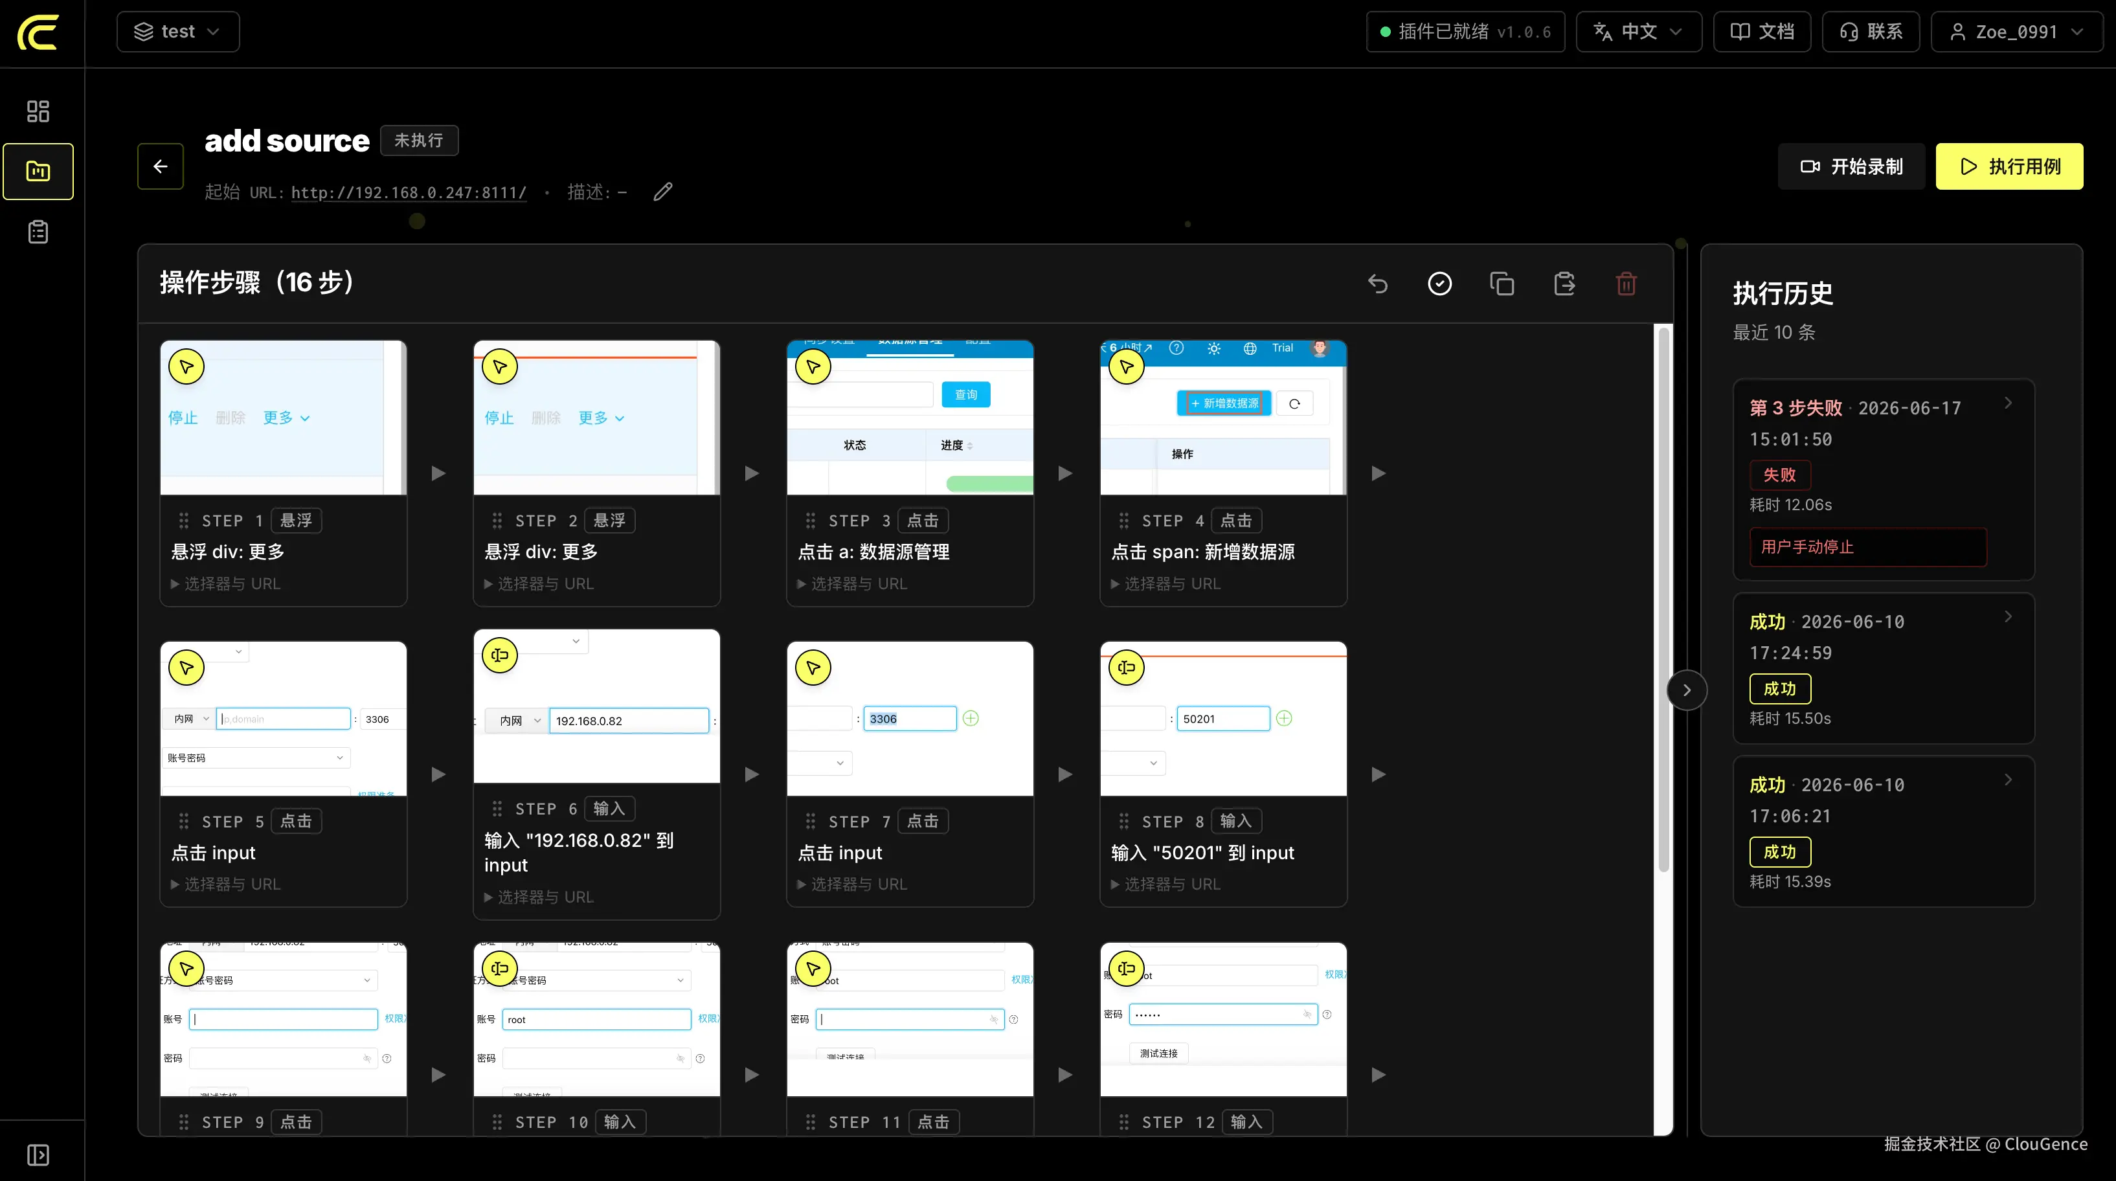The width and height of the screenshot is (2116, 1181).
Task: Open STEP 7 screenshot thumbnail showing 3306
Action: (910, 719)
